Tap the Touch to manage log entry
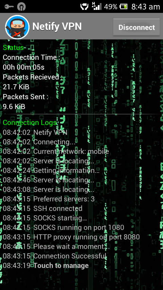Viewport: 163px width, 290px height. (46, 266)
